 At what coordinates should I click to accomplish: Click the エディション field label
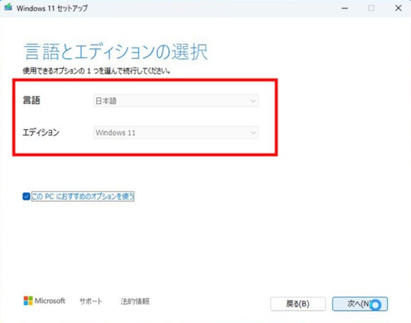tap(41, 132)
